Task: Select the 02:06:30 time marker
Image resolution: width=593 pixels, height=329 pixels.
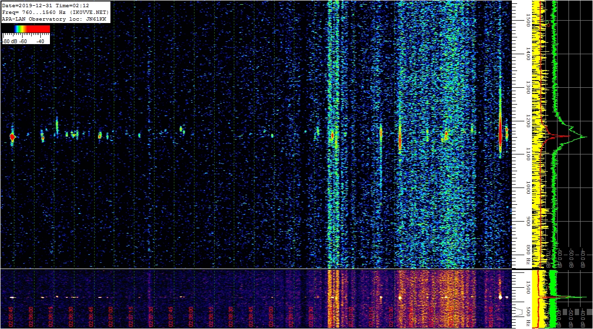Action: pyautogui.click(x=71, y=316)
